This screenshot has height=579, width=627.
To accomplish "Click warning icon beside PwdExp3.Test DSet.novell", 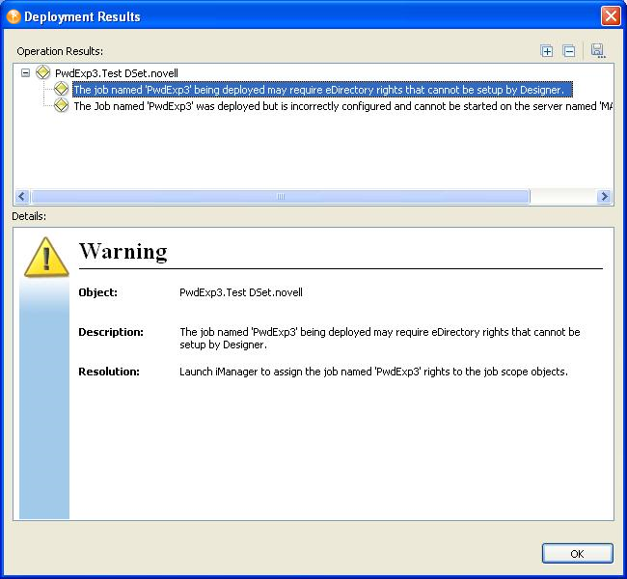I will 43,72.
